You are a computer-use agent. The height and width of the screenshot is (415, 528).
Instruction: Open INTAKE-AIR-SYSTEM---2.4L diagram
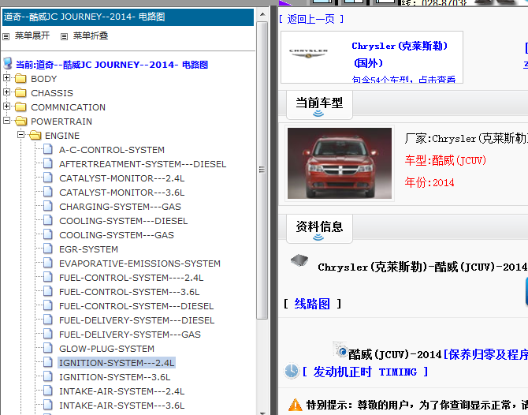pos(121,391)
